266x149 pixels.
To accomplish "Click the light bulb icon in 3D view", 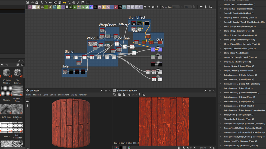I will 28,106.
